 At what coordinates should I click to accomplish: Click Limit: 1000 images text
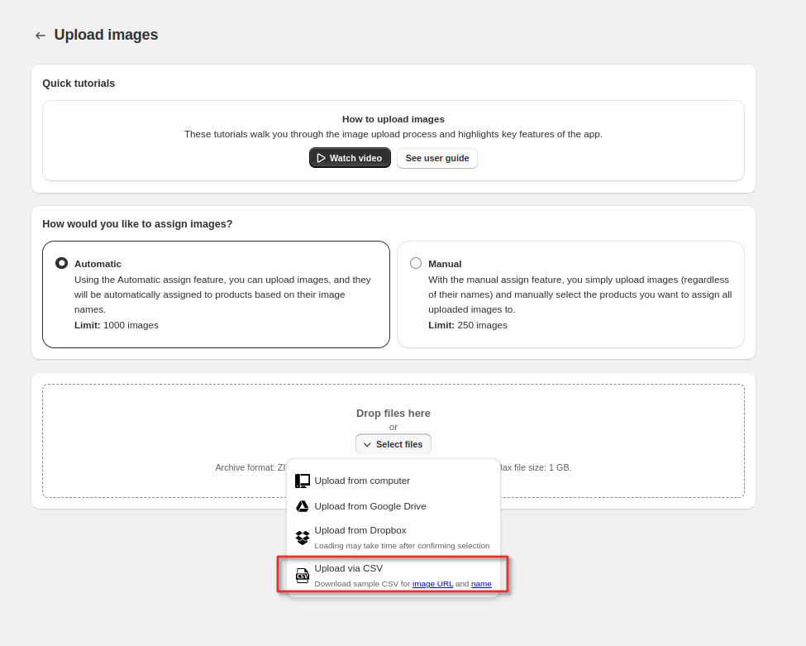117,325
